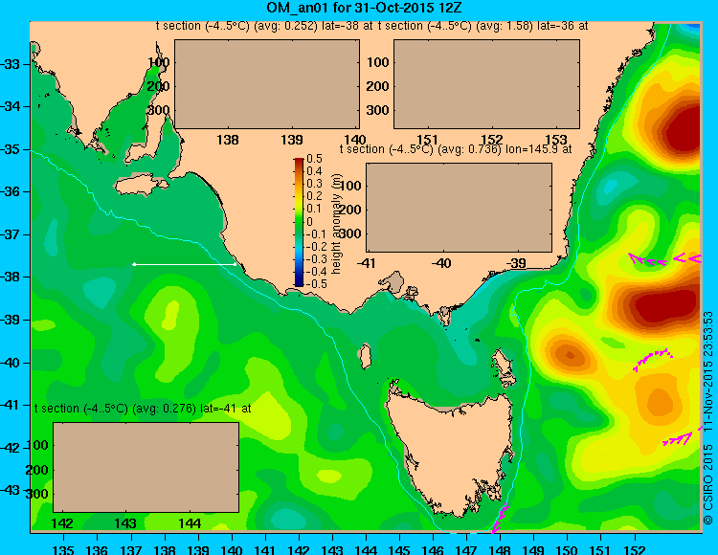Click the western endpoint of the white section line

point(134,264)
